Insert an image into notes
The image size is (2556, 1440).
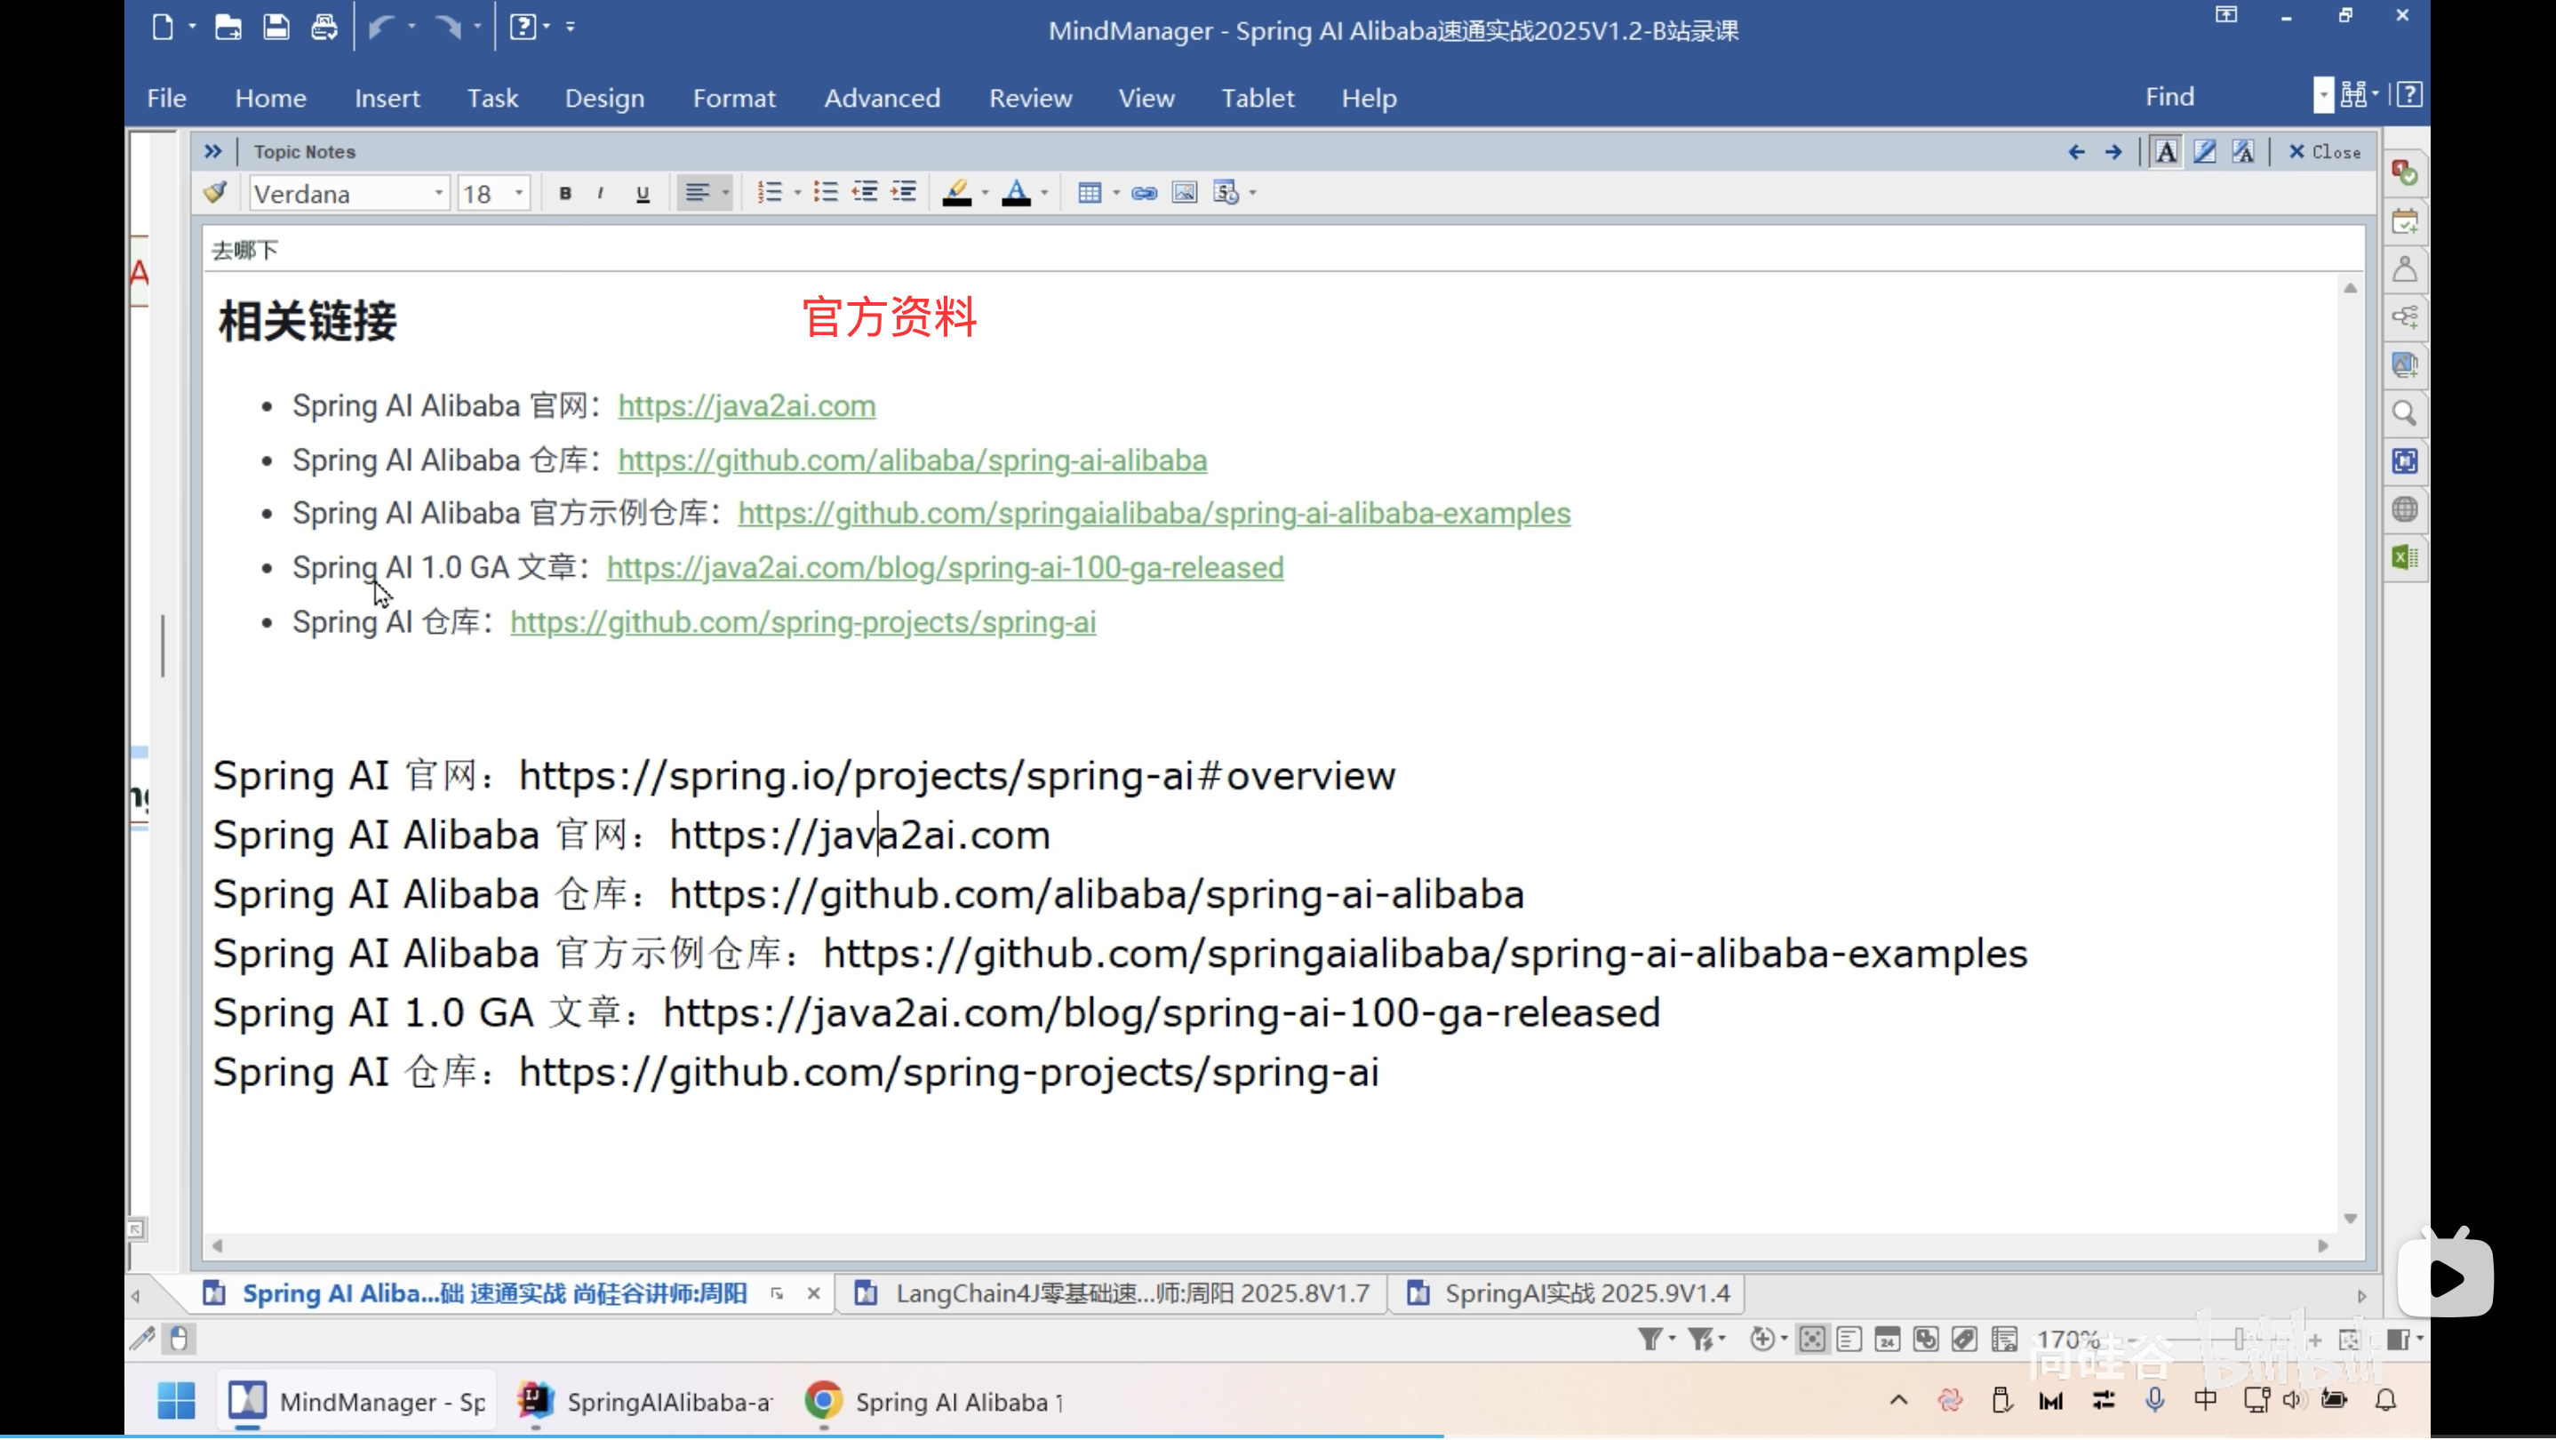click(1185, 193)
